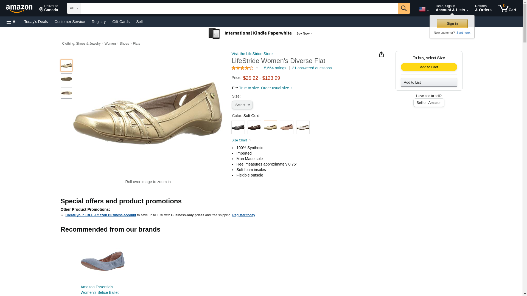Click the Add to Cart button

(x=428, y=67)
